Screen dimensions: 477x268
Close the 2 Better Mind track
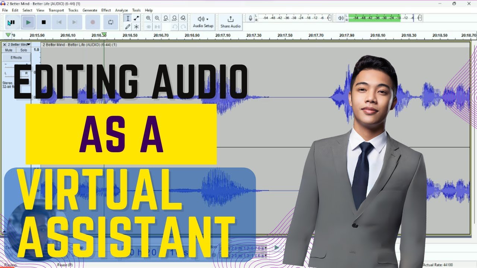point(4,44)
